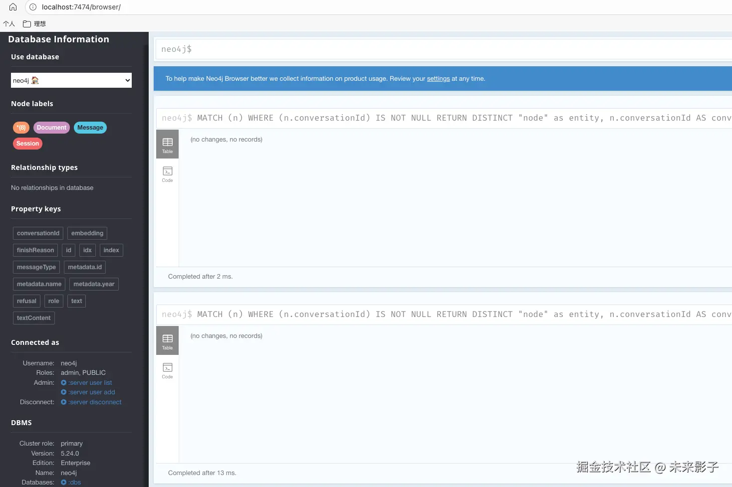Click the site info icon in address bar
Image resolution: width=732 pixels, height=487 pixels.
click(x=33, y=7)
